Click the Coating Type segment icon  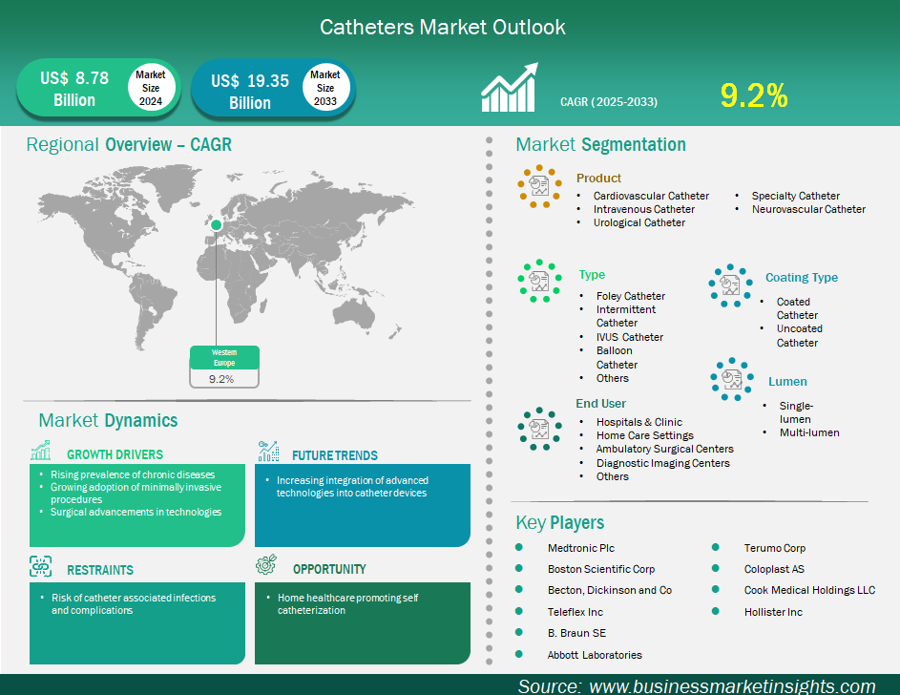click(731, 285)
